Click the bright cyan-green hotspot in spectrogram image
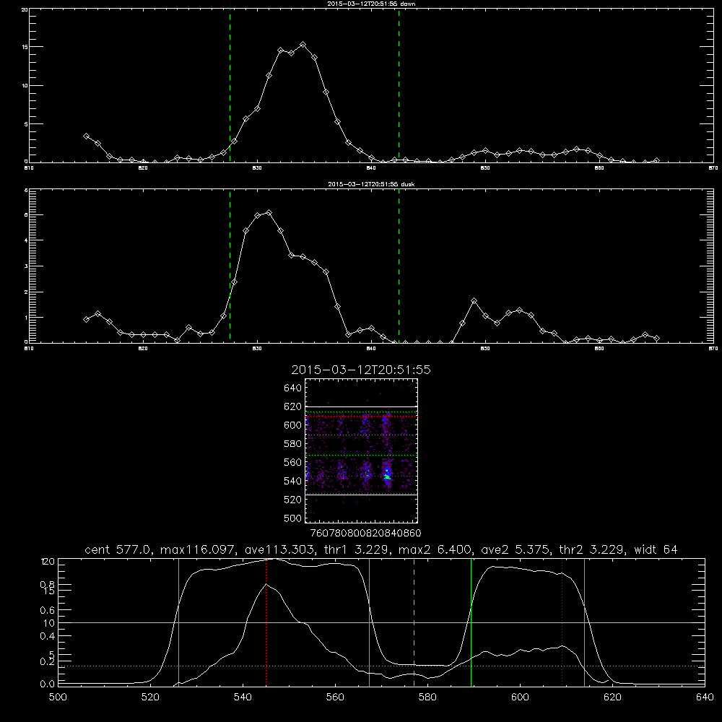 pos(387,476)
